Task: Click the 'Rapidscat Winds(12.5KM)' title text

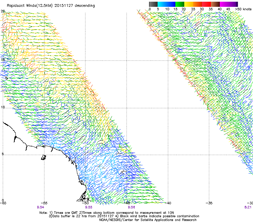Action: [x=29, y=5]
